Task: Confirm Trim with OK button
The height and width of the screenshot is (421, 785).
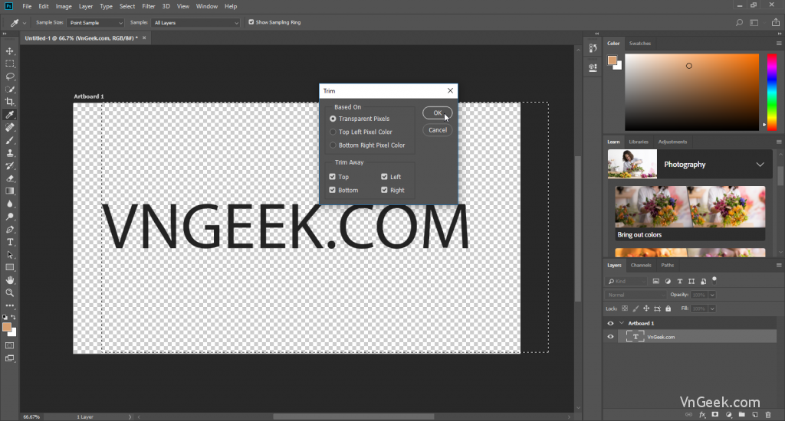Action: [x=438, y=113]
